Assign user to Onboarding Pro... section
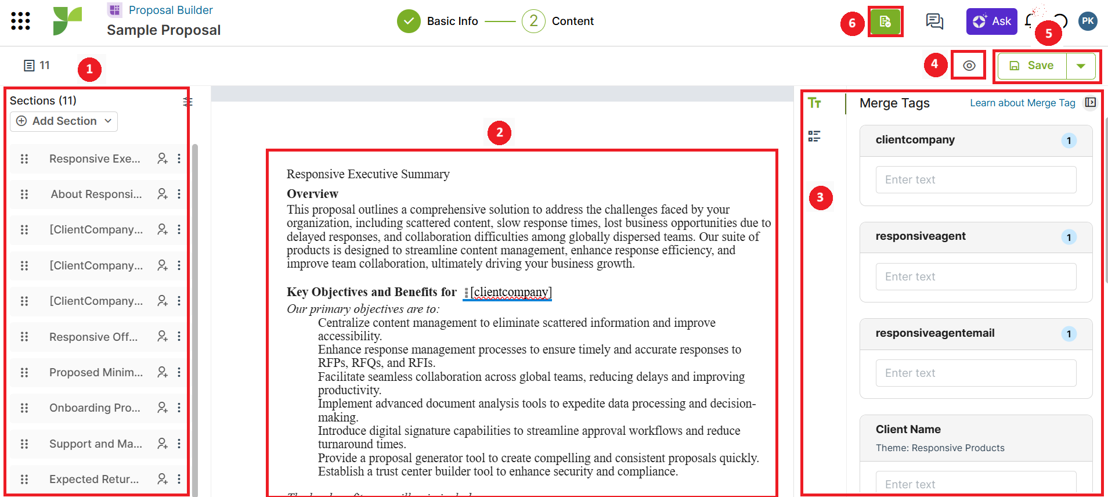Screen dimensions: 1108x497 pyautogui.click(x=163, y=408)
